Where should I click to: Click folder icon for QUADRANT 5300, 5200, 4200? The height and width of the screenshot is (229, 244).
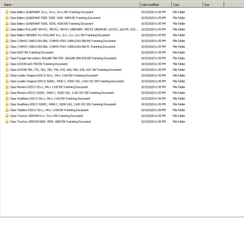pos(7,24)
